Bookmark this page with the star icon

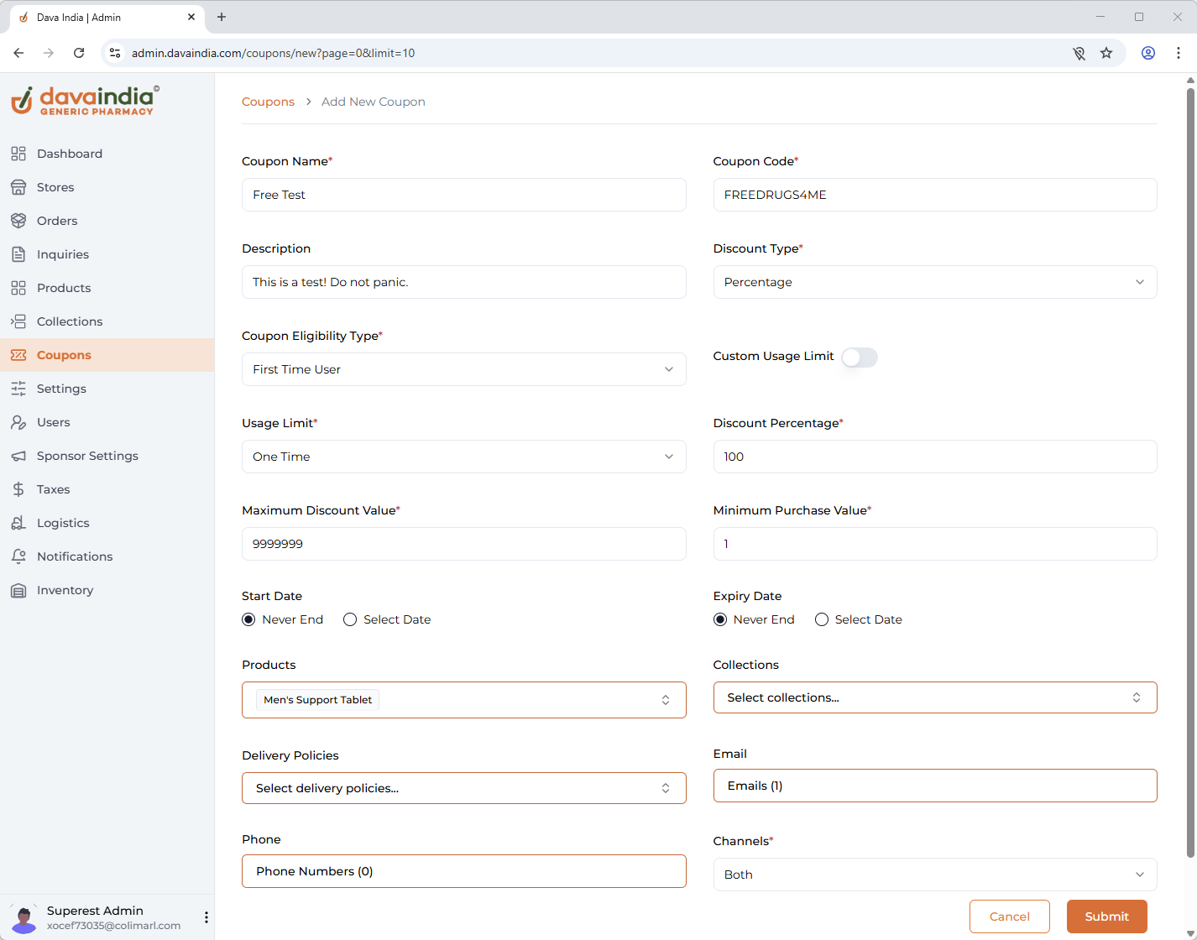(x=1106, y=53)
